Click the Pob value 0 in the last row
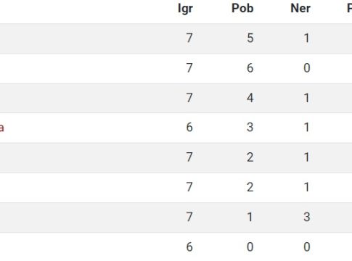This screenshot has height=261, width=352. [250, 247]
